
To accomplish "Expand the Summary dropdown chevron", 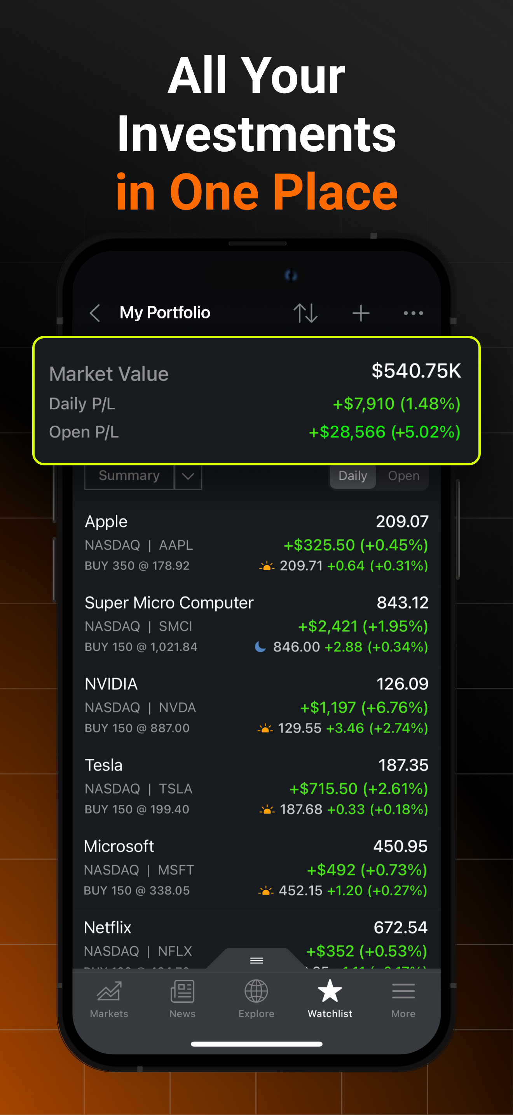I will tap(188, 477).
